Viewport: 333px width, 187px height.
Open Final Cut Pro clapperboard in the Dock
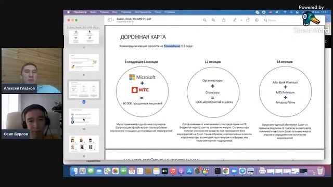tap(206, 171)
